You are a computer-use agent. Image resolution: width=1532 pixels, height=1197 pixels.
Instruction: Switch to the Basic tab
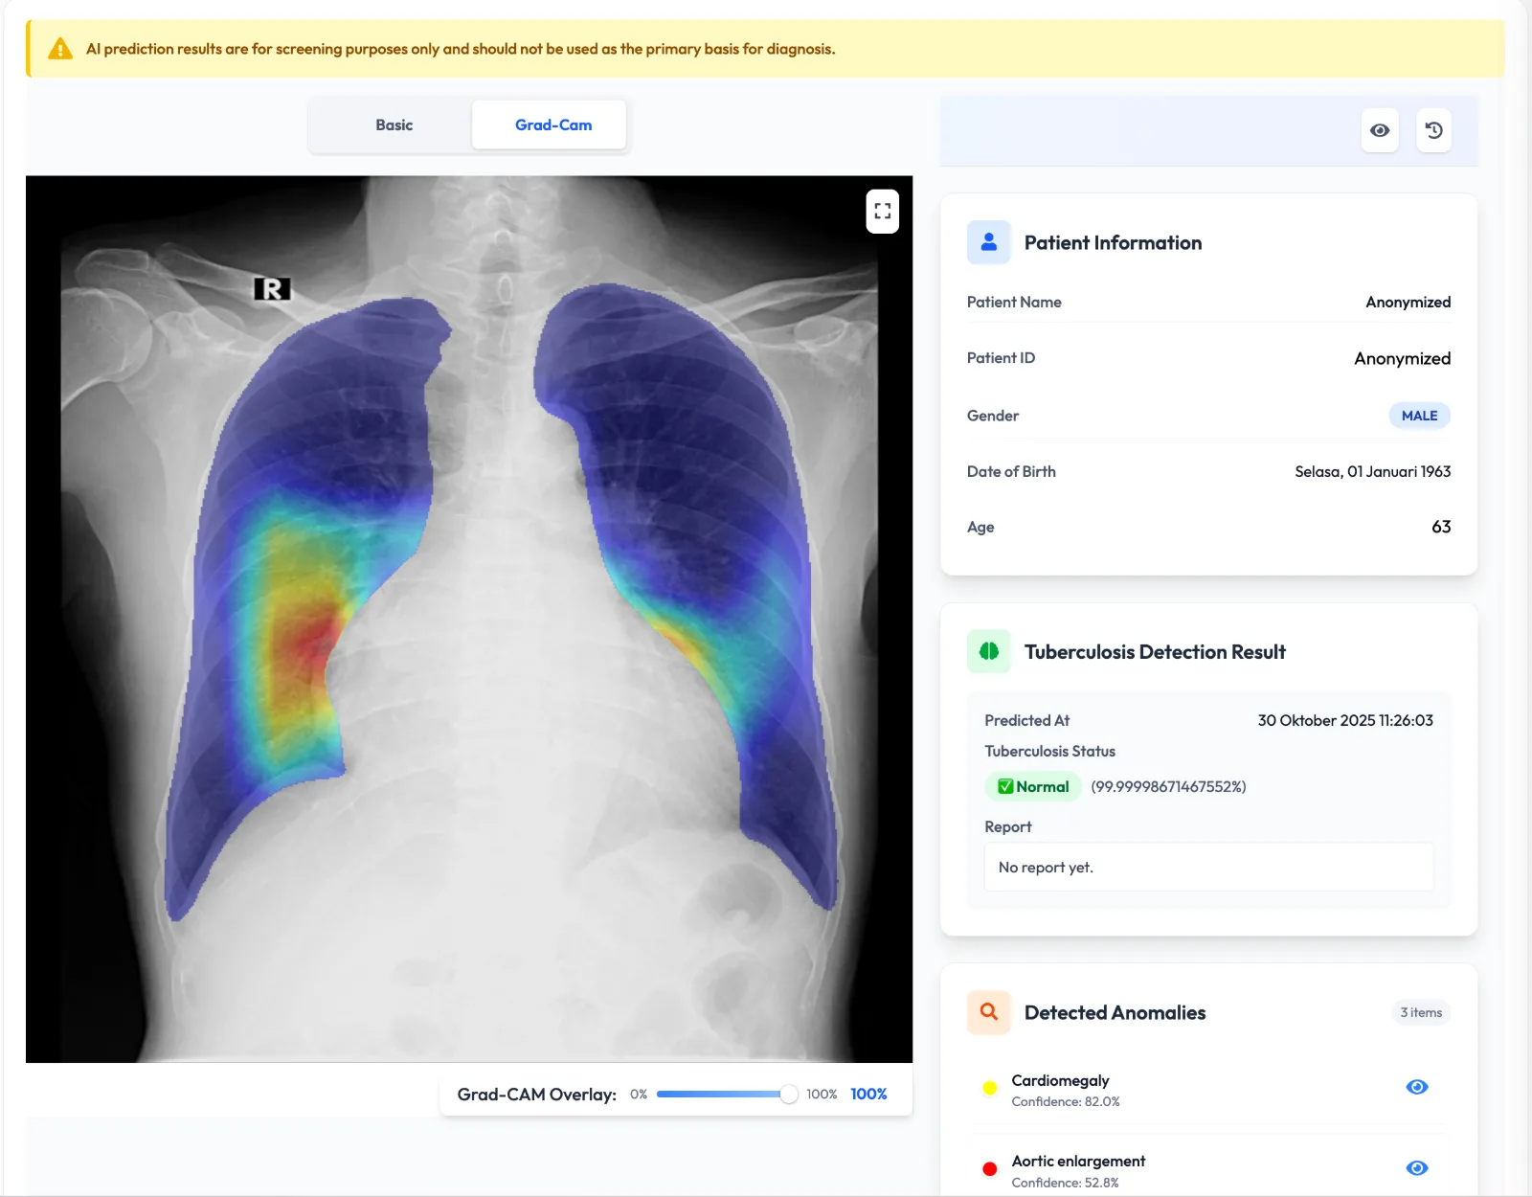394,125
